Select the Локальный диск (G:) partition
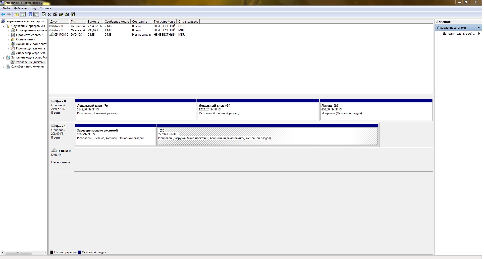484x259 pixels. [x=258, y=110]
